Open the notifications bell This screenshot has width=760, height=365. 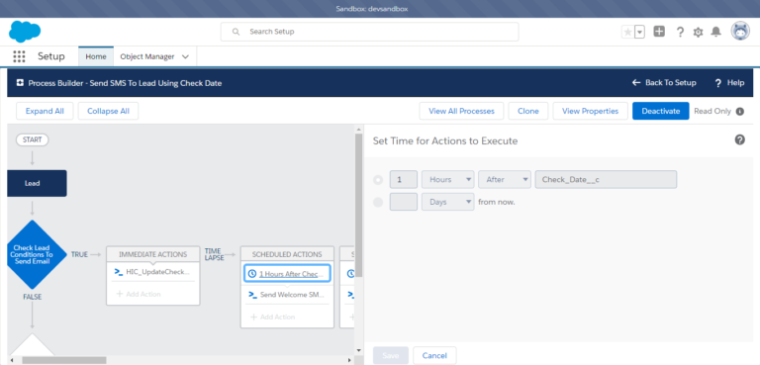[x=715, y=32]
